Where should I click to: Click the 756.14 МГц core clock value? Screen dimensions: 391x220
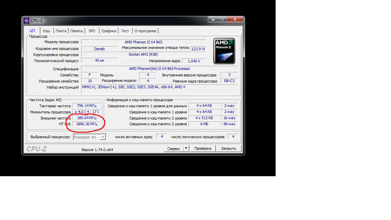87,106
